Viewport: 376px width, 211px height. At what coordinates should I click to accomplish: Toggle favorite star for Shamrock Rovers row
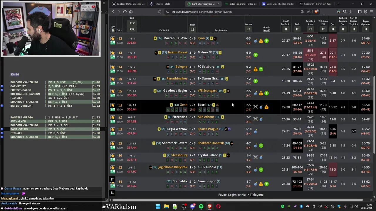pos(113,143)
